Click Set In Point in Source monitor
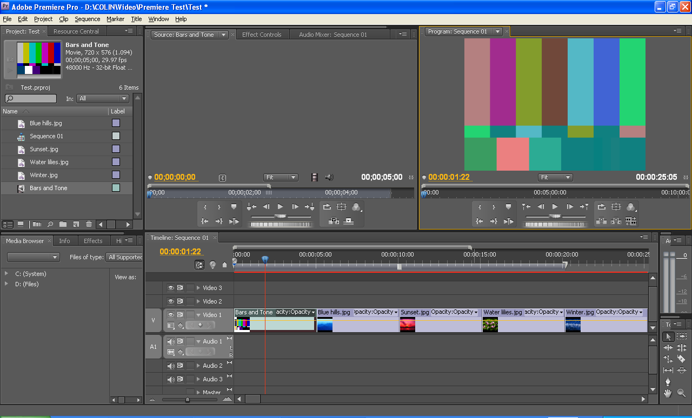 (205, 207)
